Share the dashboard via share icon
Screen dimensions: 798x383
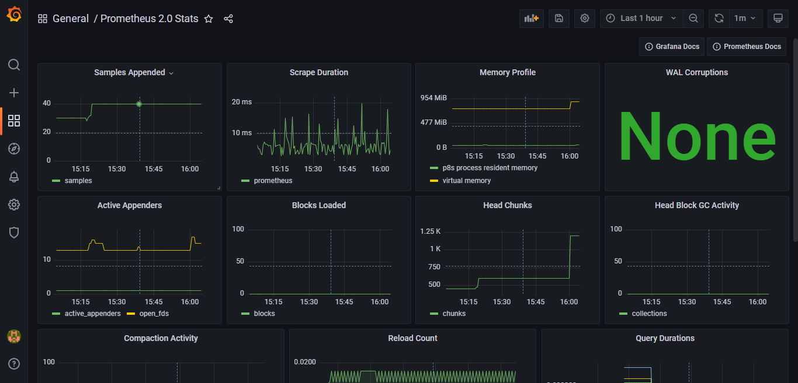[228, 19]
